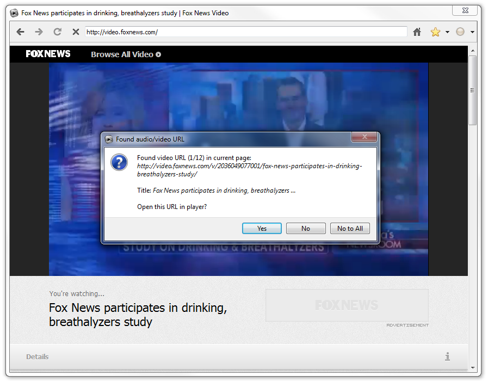The height and width of the screenshot is (381, 488).
Task: Click the FOX NEWS logo
Action: pos(48,54)
